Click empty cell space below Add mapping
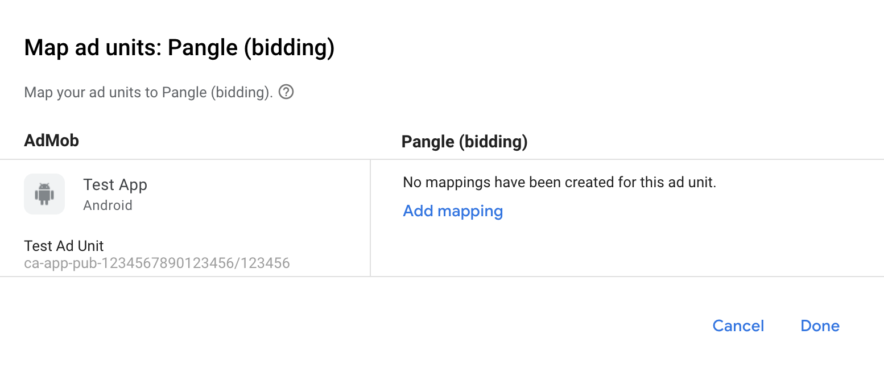The image size is (884, 371). [x=569, y=250]
